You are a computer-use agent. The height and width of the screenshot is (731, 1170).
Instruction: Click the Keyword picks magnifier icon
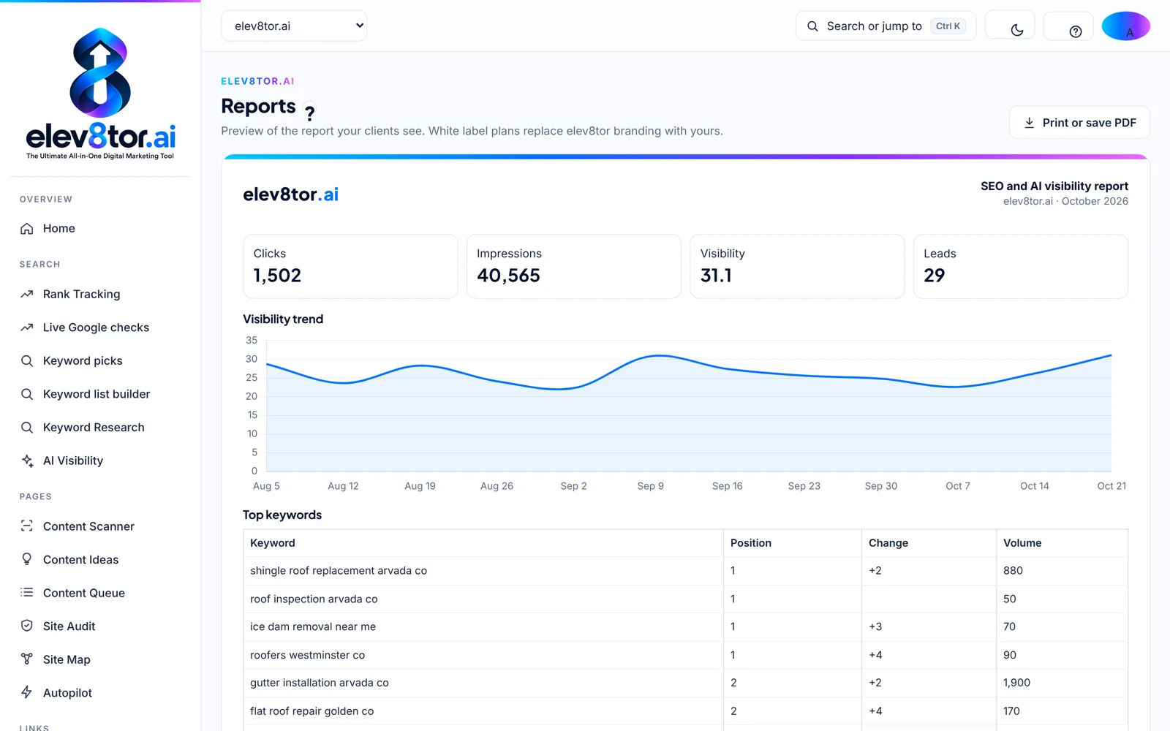point(27,361)
